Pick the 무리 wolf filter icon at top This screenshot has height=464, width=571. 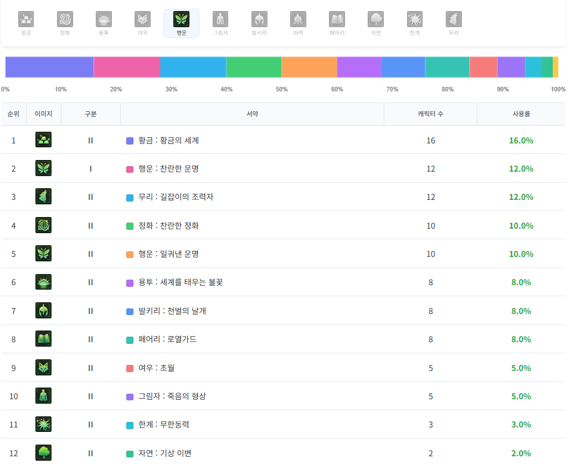pyautogui.click(x=454, y=19)
